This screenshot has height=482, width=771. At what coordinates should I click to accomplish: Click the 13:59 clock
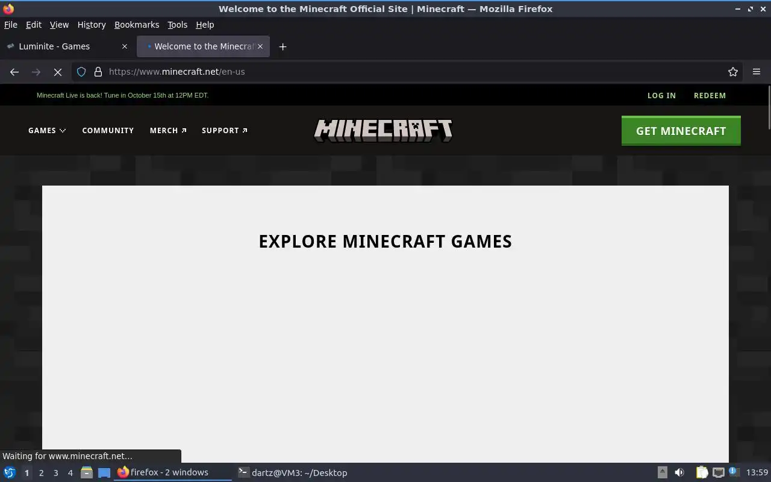point(757,472)
